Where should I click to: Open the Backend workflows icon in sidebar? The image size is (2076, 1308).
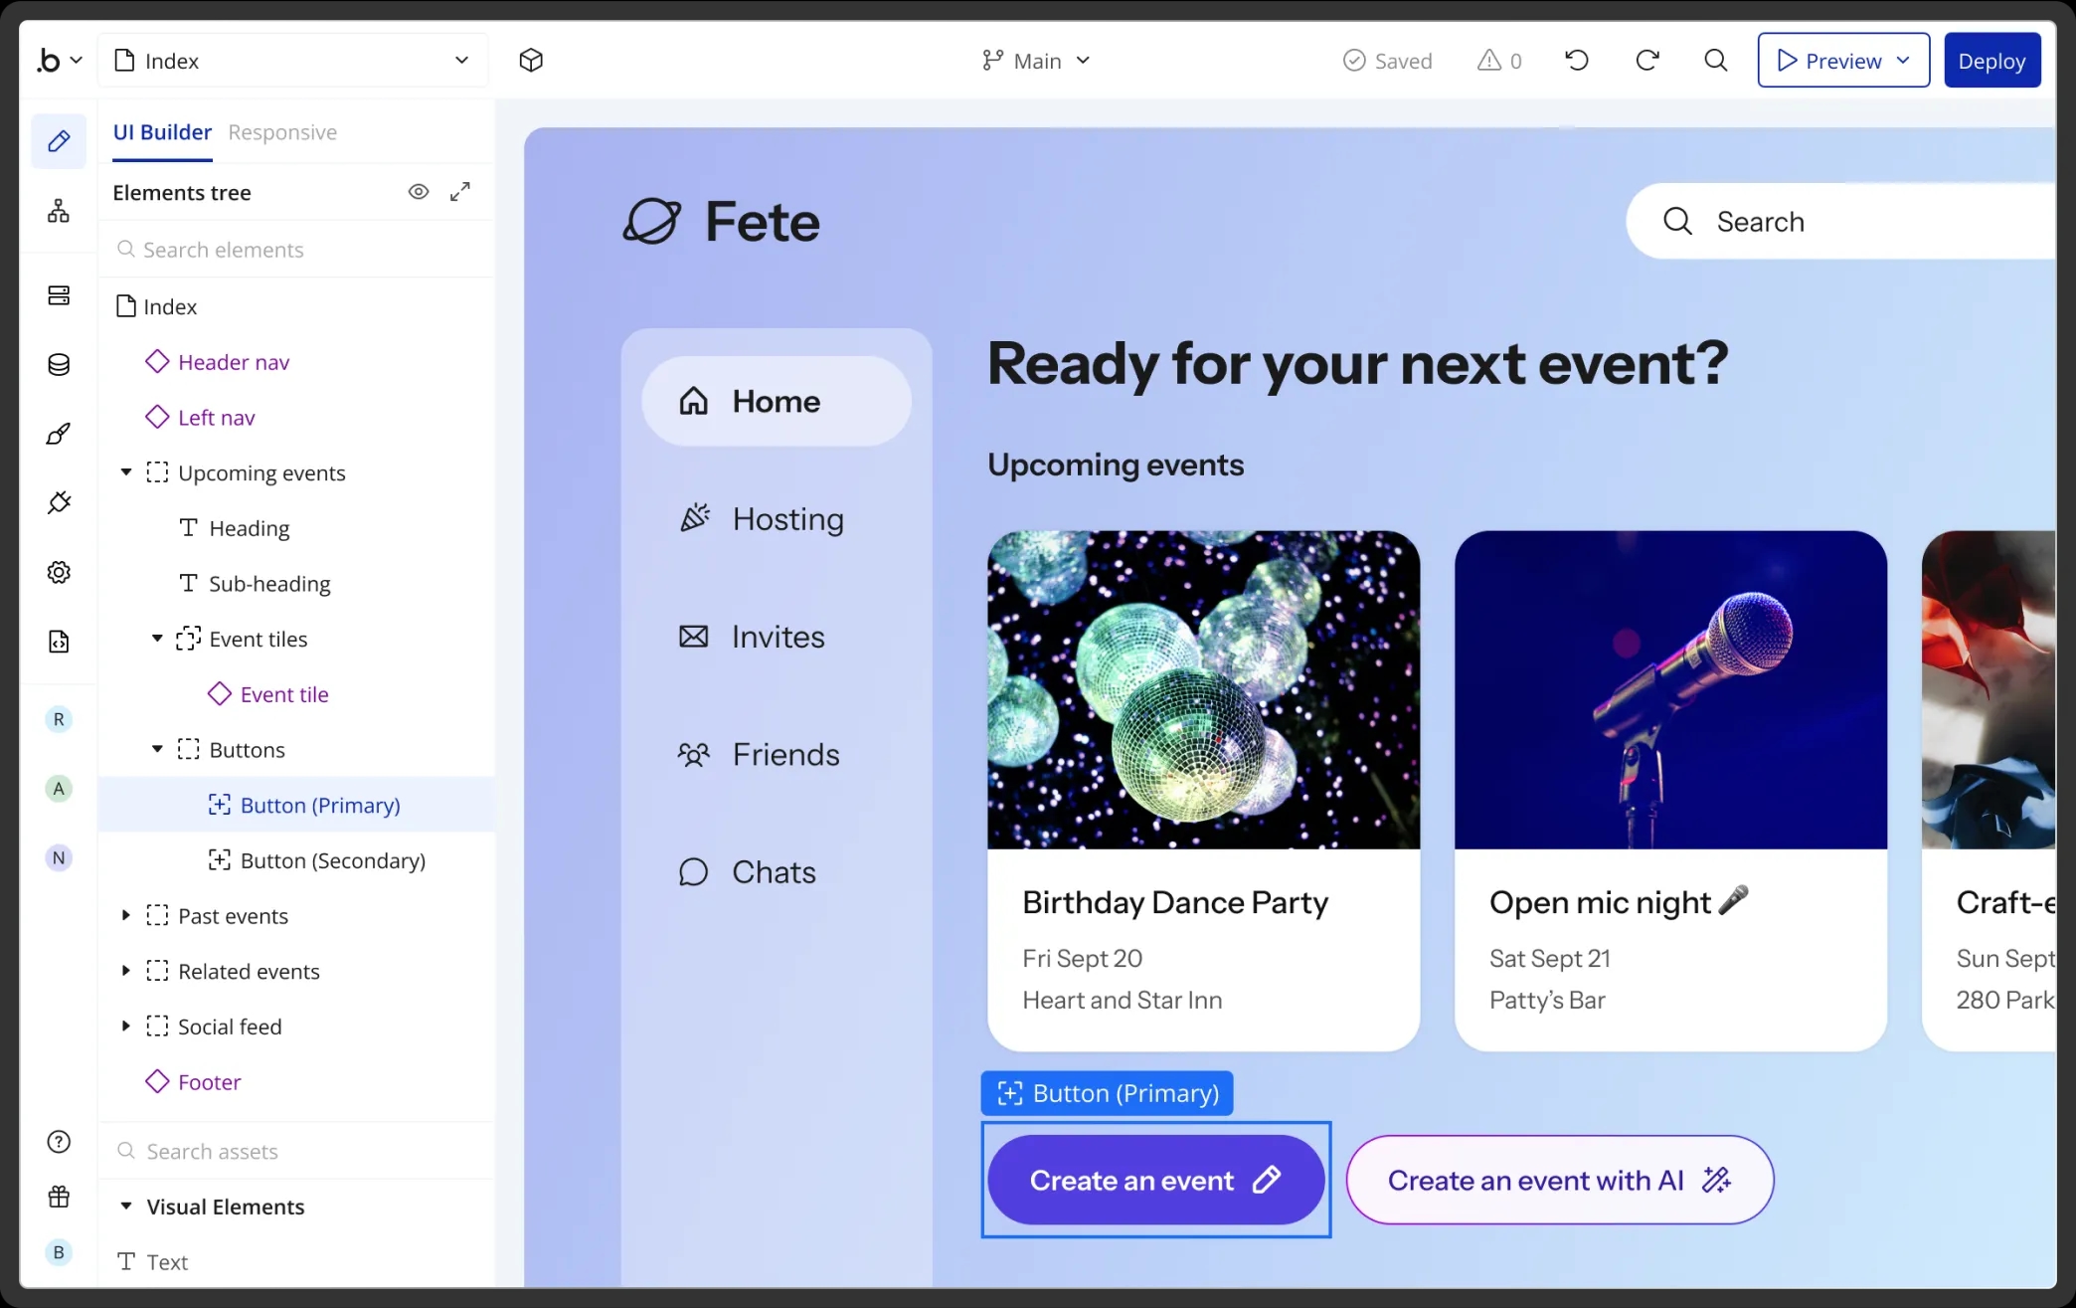(59, 295)
